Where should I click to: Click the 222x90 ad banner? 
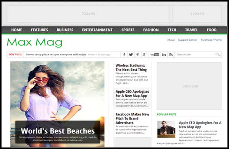pos(197,14)
